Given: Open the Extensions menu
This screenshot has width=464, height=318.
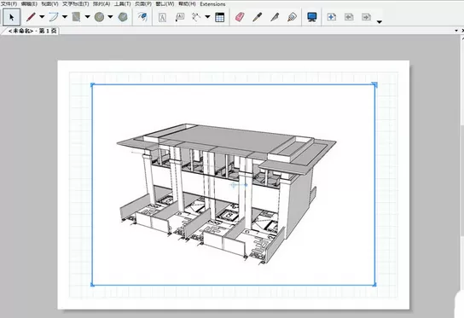Looking at the screenshot, I should point(212,4).
